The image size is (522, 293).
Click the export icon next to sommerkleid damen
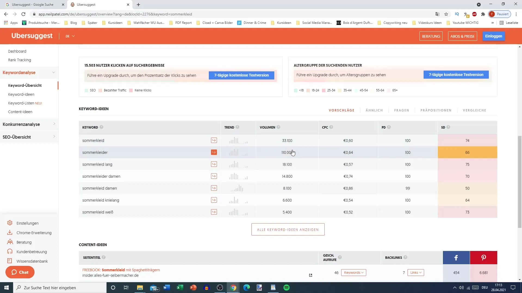pos(214,188)
